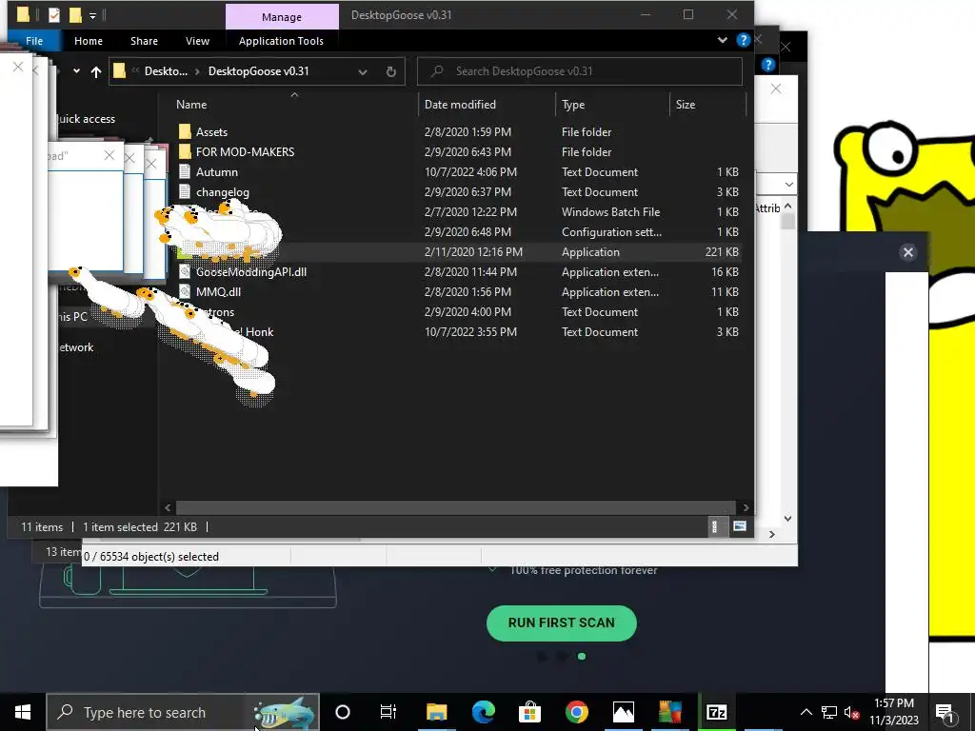The width and height of the screenshot is (975, 731).
Task: Click the taskbar search box
Action: pyautogui.click(x=183, y=712)
